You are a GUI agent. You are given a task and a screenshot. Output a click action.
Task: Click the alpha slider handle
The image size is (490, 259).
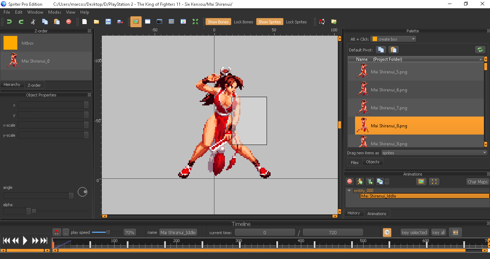(x=34, y=211)
